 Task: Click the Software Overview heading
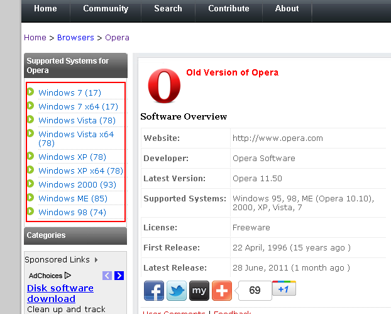click(184, 116)
